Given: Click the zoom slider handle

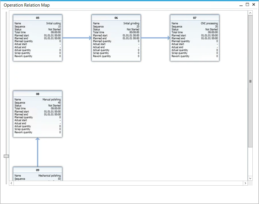Looking at the screenshot, I should point(6,156).
